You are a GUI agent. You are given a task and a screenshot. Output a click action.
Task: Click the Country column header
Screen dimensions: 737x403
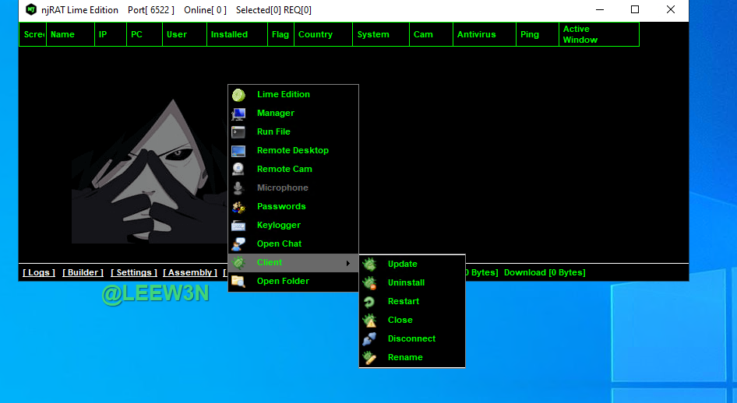click(315, 34)
